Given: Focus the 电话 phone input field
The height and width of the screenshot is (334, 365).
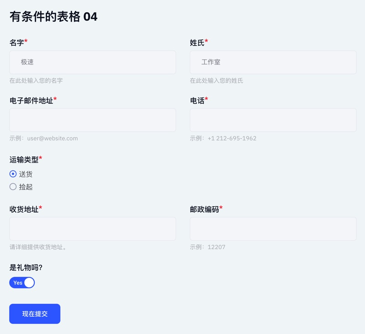Looking at the screenshot, I should [x=273, y=120].
